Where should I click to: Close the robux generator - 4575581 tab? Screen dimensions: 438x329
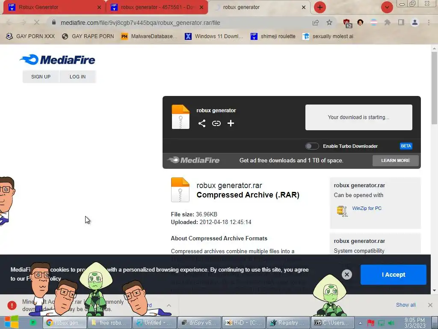click(201, 7)
